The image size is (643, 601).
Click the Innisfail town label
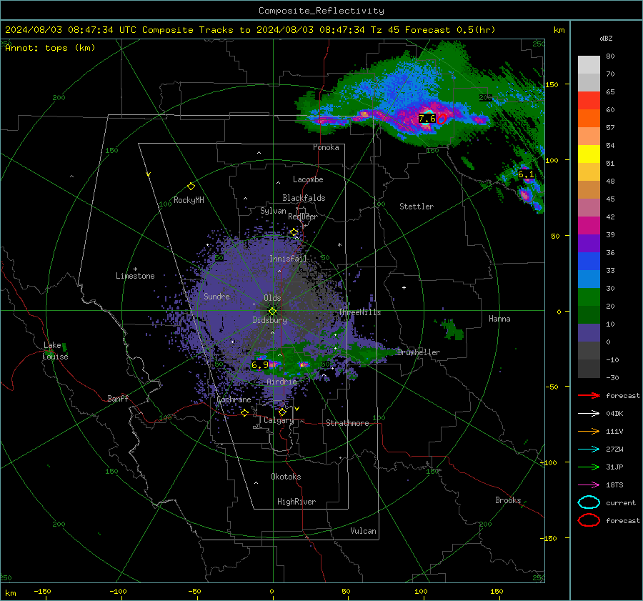click(288, 259)
